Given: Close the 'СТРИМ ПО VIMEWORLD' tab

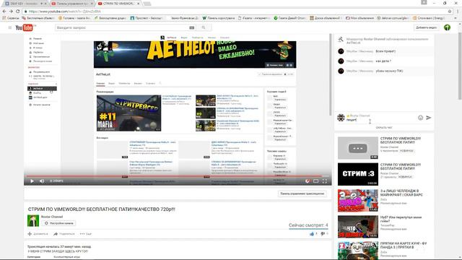Looking at the screenshot, I should [x=139, y=4].
